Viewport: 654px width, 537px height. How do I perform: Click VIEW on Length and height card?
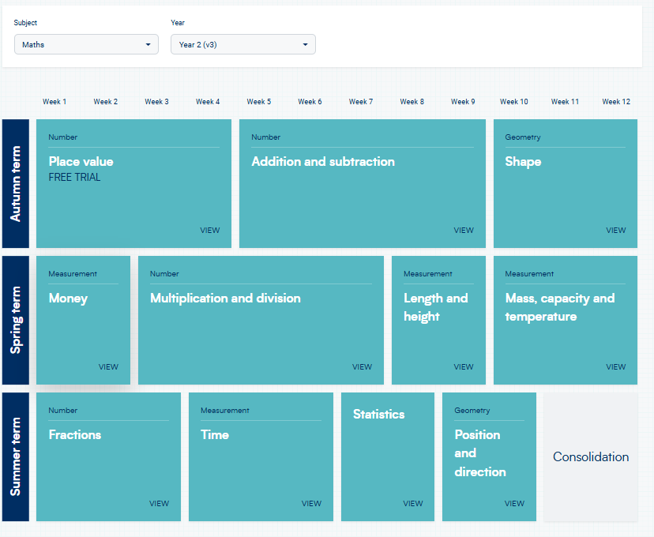click(x=464, y=367)
